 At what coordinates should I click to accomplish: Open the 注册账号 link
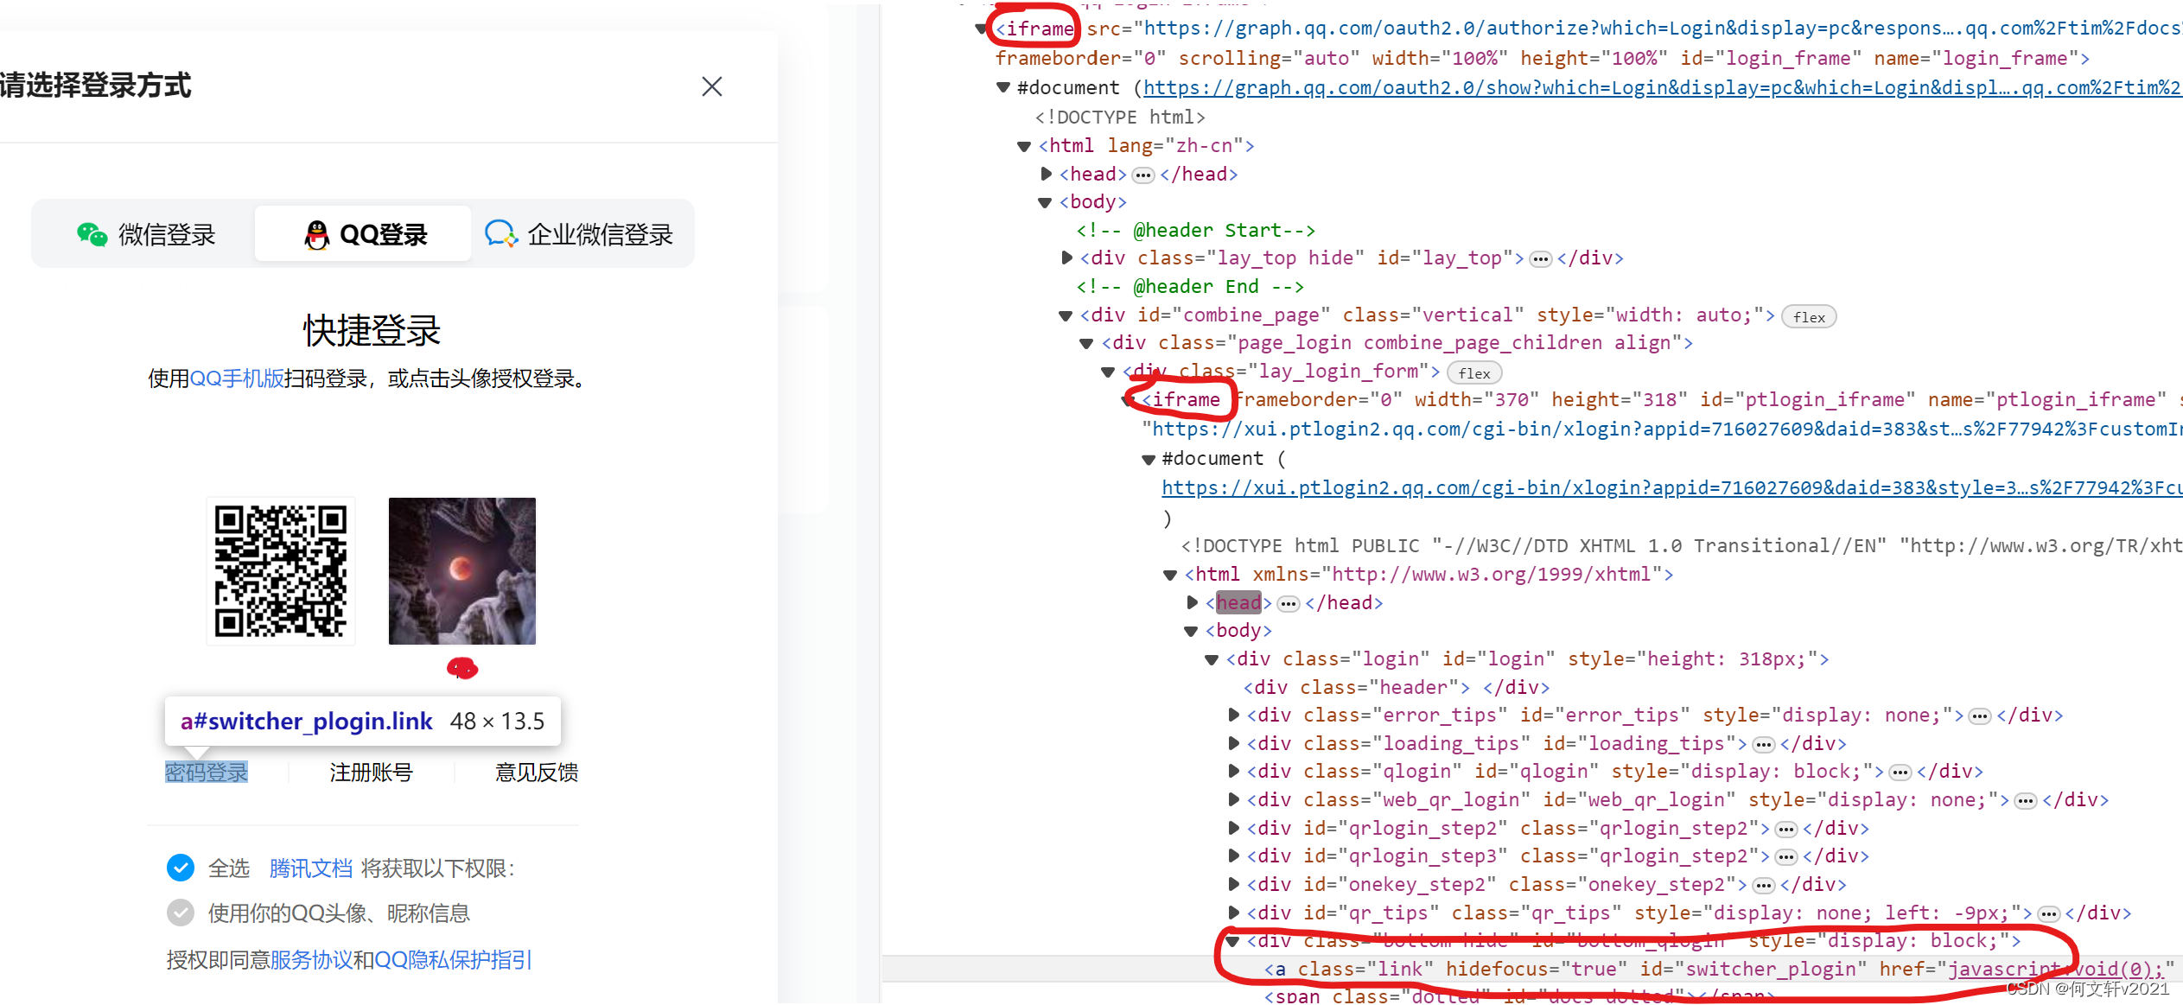tap(372, 772)
